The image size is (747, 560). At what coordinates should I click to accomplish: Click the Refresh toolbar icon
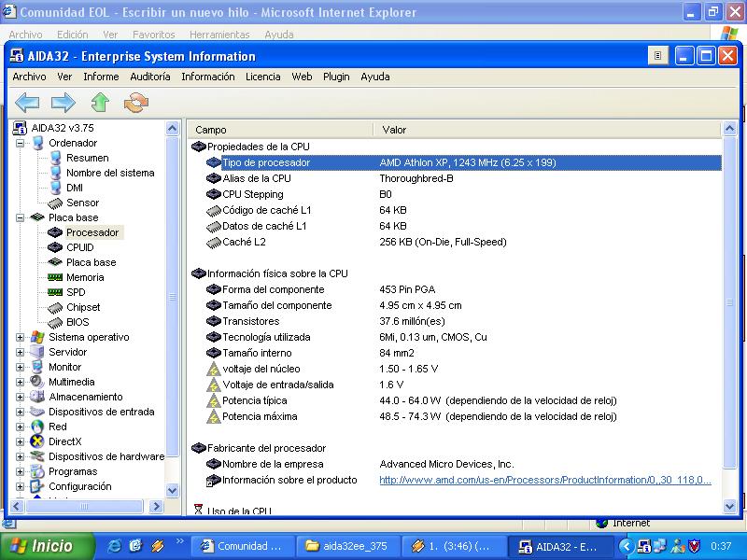point(136,103)
